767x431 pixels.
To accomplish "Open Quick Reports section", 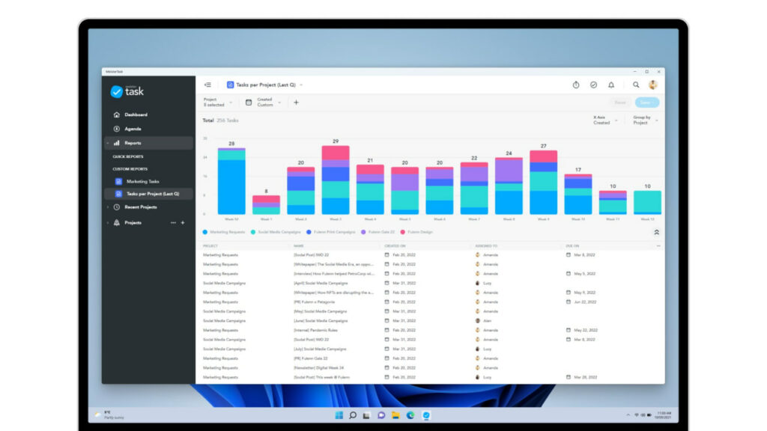I will 127,156.
